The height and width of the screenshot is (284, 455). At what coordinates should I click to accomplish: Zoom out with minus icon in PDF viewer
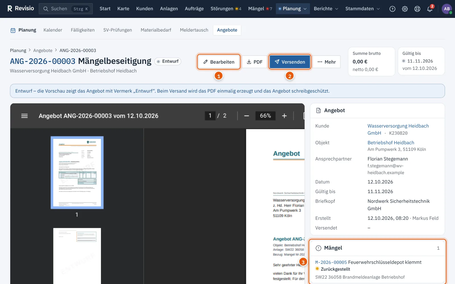(x=247, y=116)
